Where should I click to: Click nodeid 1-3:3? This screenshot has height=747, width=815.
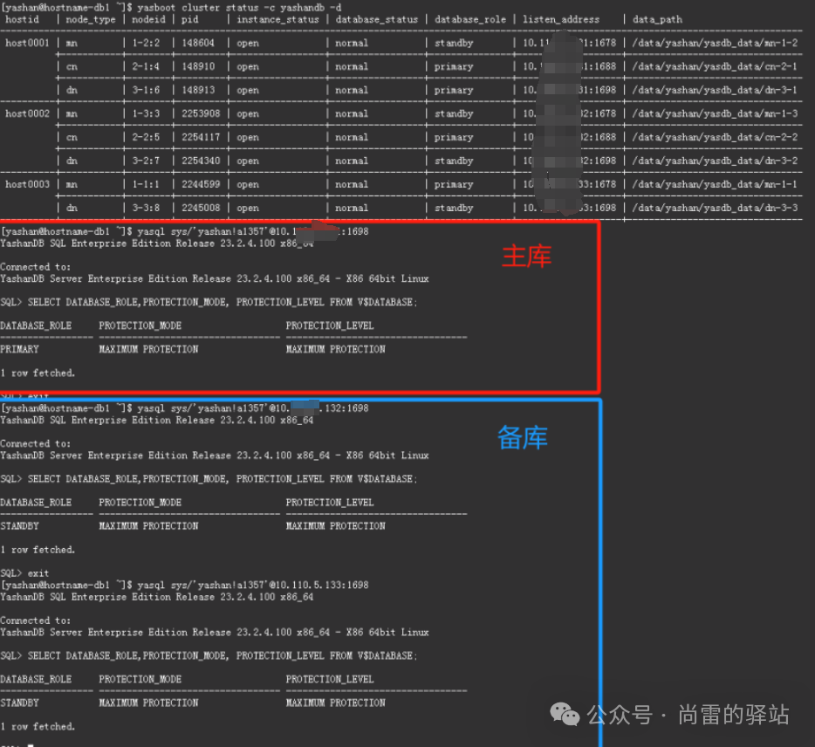pyautogui.click(x=146, y=113)
